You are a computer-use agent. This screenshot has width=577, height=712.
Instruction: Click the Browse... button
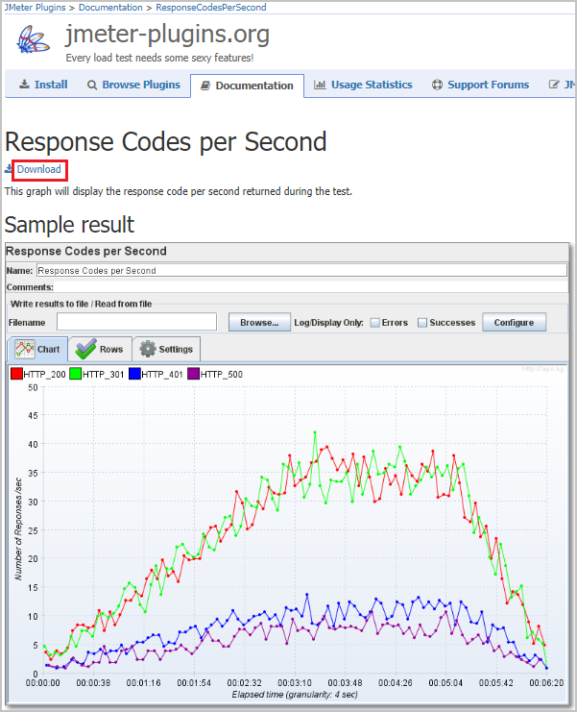pyautogui.click(x=259, y=323)
